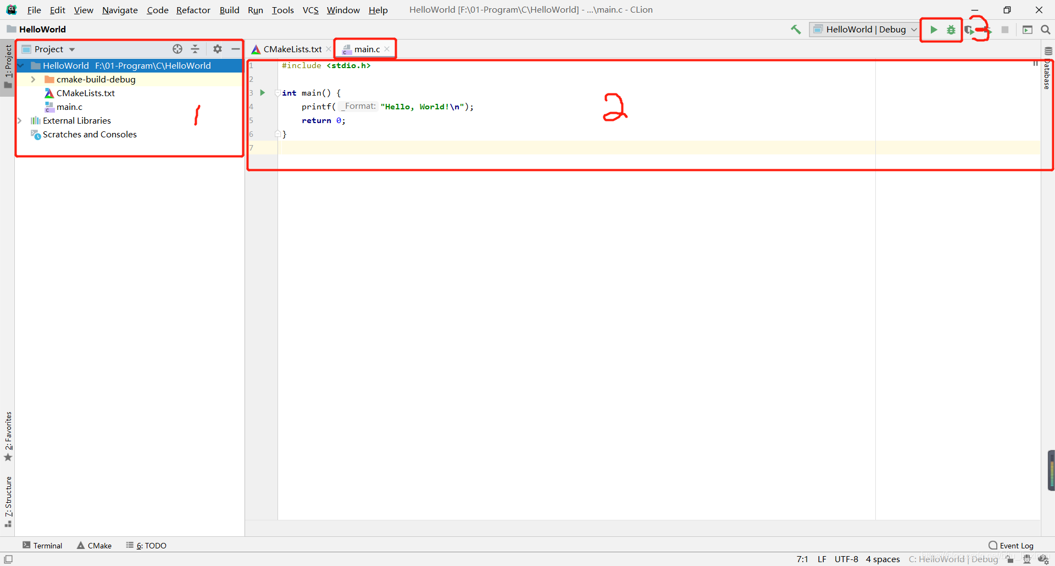The height and width of the screenshot is (566, 1055).
Task: Collapse all nodes in Project panel
Action: (x=195, y=49)
